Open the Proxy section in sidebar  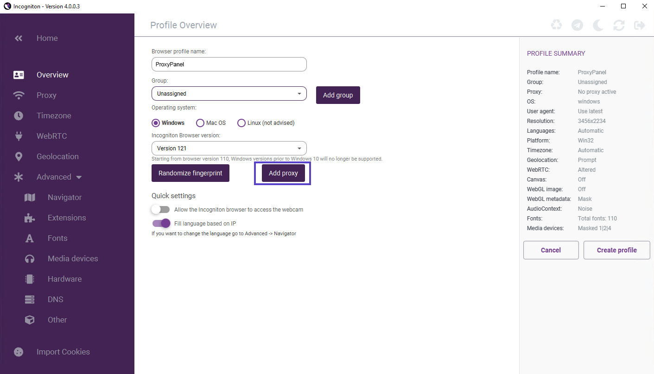point(46,95)
